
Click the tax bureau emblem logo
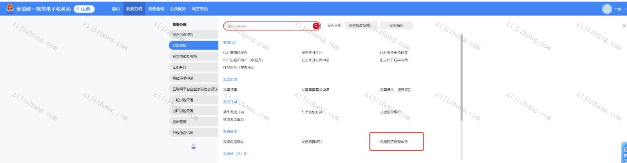(x=10, y=8)
